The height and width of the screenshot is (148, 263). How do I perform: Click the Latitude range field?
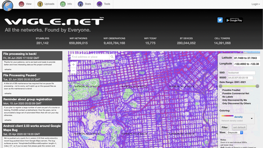pos(247,58)
